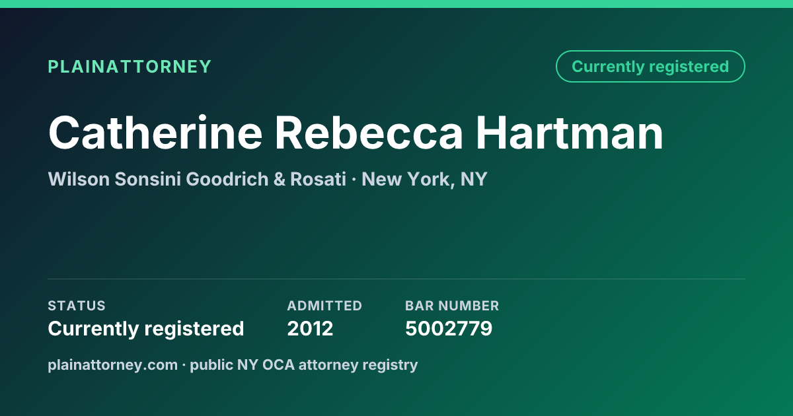Click the word Hartman in the heading

coord(570,133)
